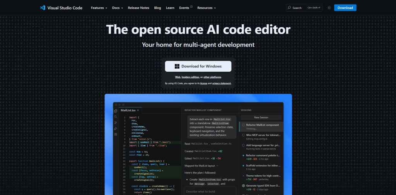
Task: Open the Features dropdown menu
Action: [x=99, y=8]
